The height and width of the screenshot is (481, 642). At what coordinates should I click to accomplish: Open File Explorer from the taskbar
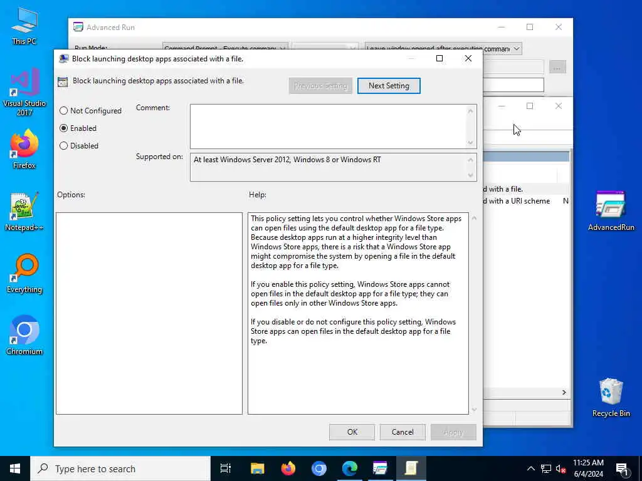pos(258,468)
